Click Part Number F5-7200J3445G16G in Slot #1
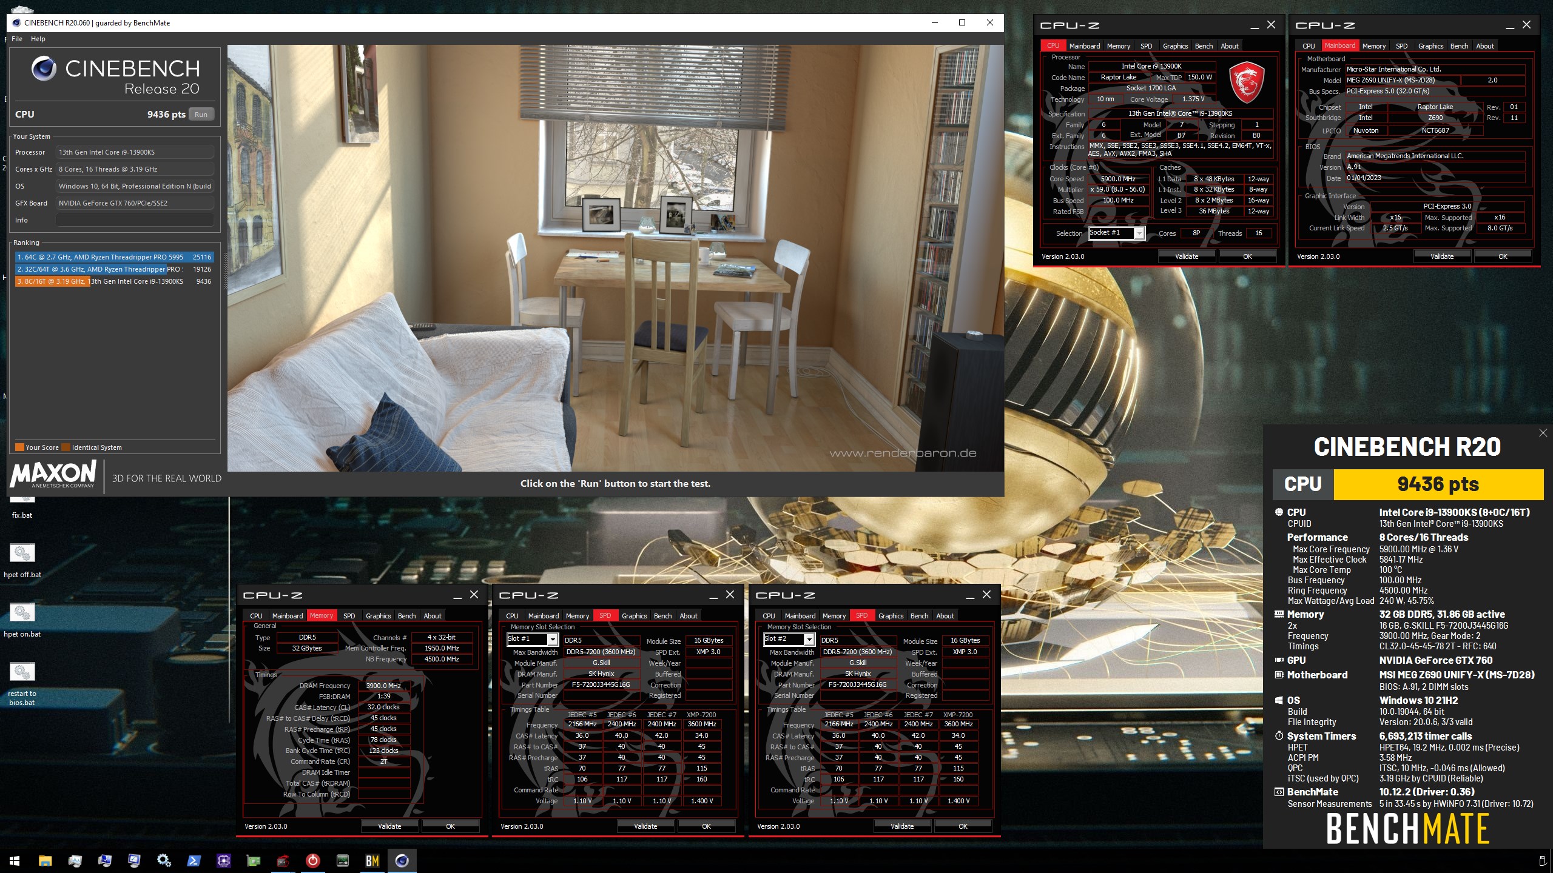 coord(601,685)
